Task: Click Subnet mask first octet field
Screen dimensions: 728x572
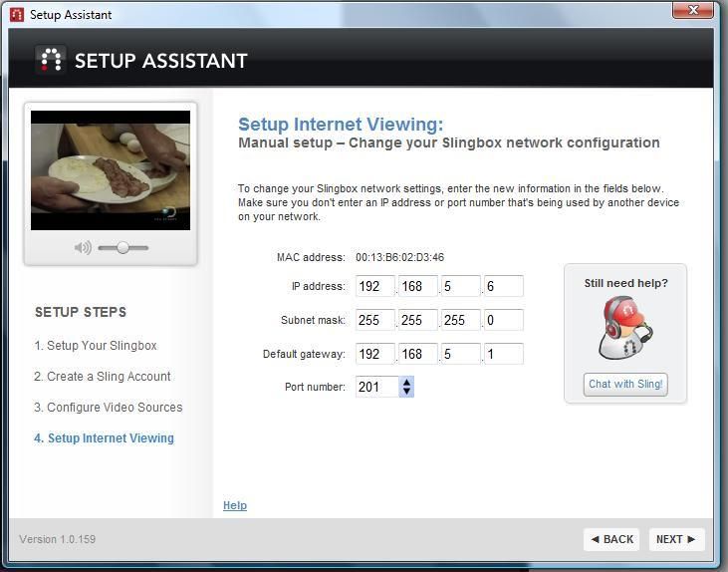Action: (375, 320)
